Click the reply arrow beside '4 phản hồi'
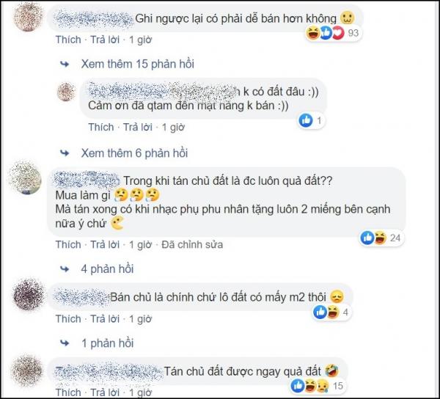 [x=65, y=269]
